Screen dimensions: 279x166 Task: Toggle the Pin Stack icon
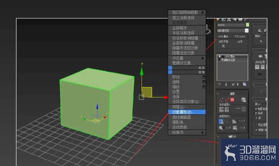pyautogui.click(x=219, y=84)
